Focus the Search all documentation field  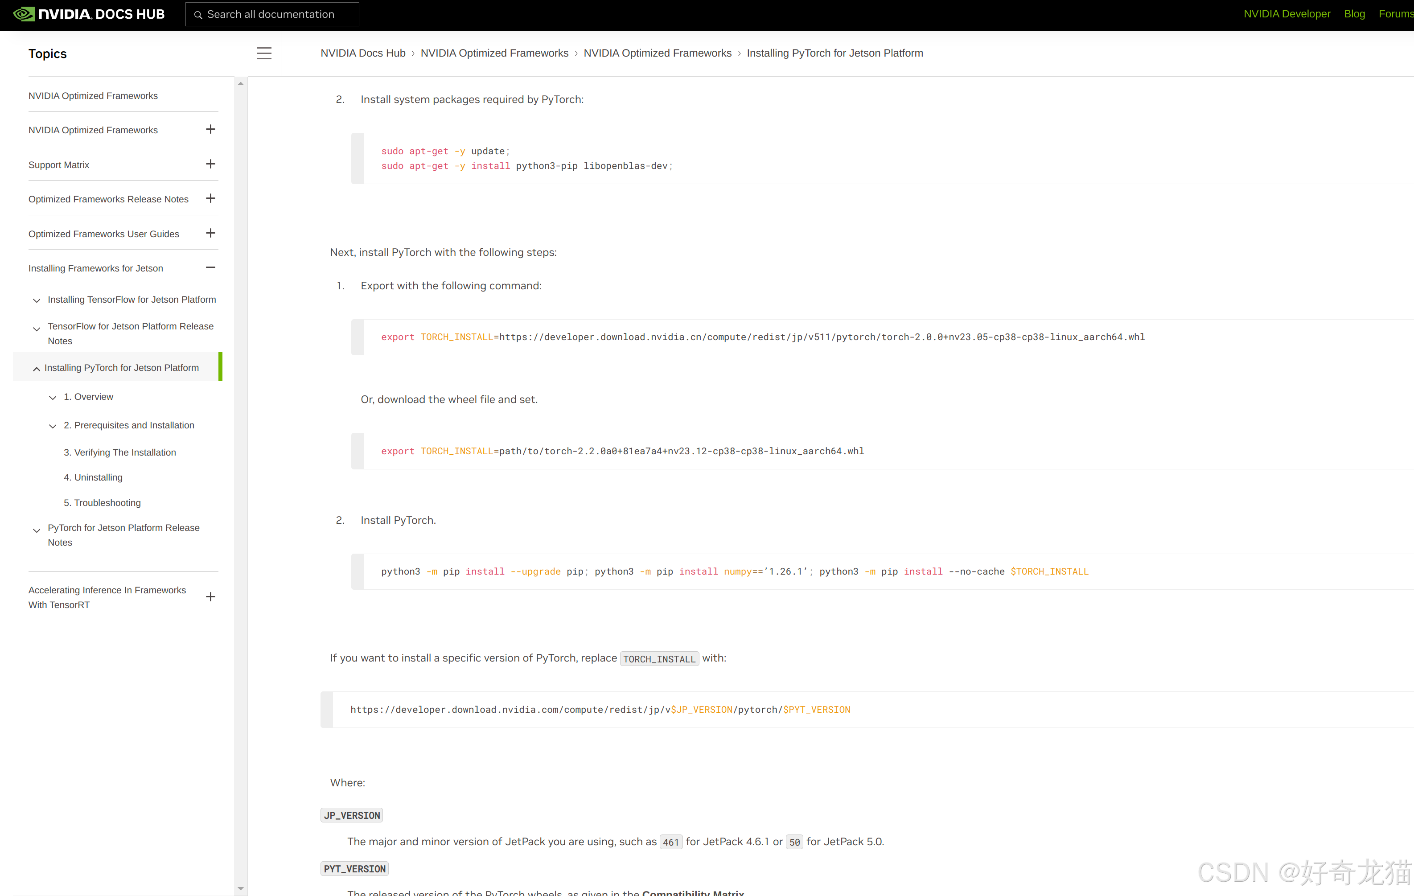272,14
